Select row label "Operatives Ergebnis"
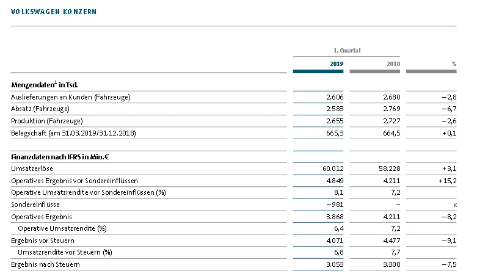The height and width of the screenshot is (279, 488). tap(42, 217)
